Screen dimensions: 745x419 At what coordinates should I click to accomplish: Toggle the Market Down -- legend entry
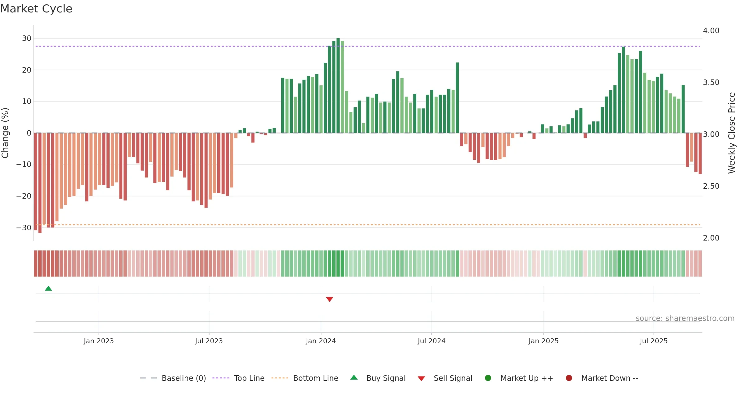602,378
